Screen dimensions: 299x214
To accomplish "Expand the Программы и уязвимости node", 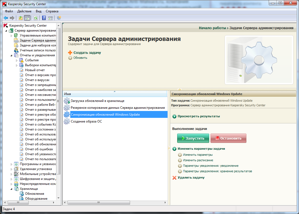I will pyautogui.click(x=11, y=164).
